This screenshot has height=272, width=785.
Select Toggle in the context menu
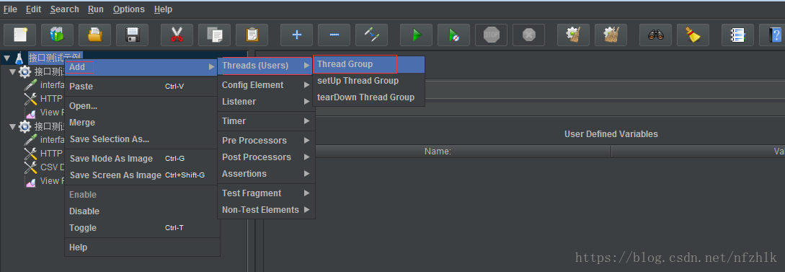tap(141, 228)
